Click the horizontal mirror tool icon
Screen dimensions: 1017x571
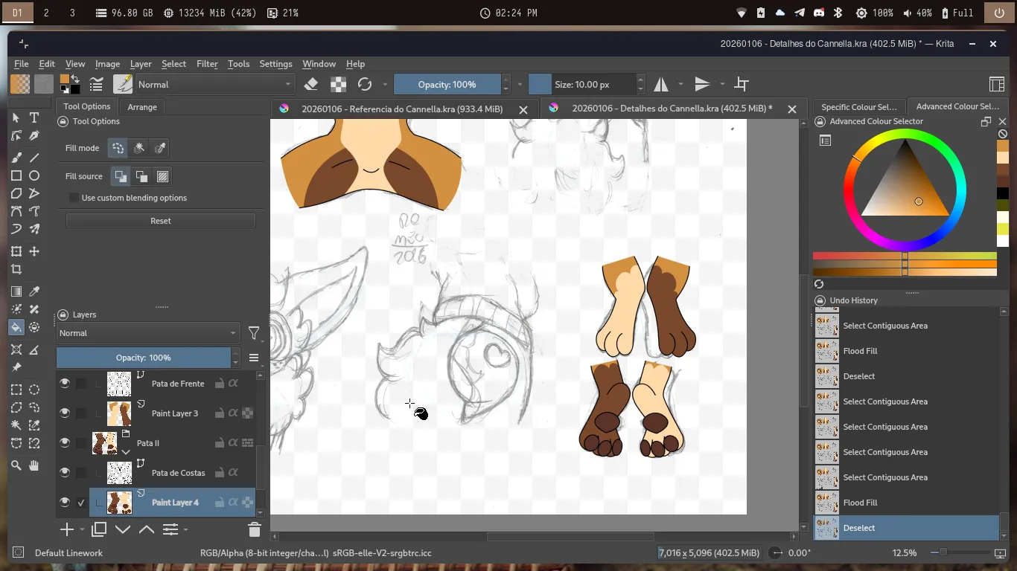click(661, 84)
